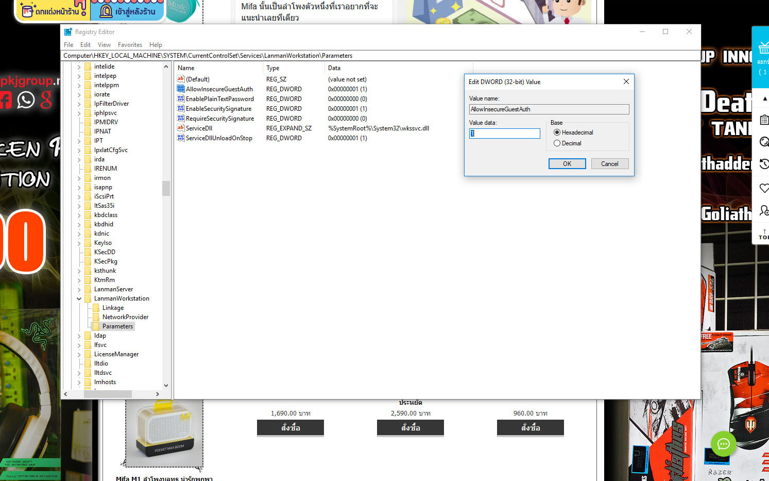Open the Help menu

(x=156, y=45)
